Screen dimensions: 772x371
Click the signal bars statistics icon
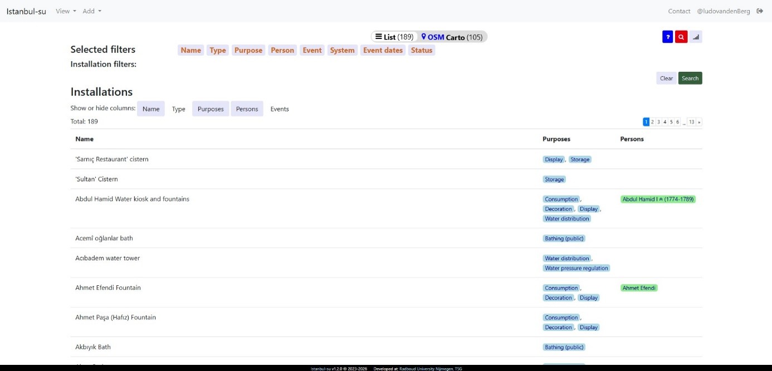click(696, 37)
